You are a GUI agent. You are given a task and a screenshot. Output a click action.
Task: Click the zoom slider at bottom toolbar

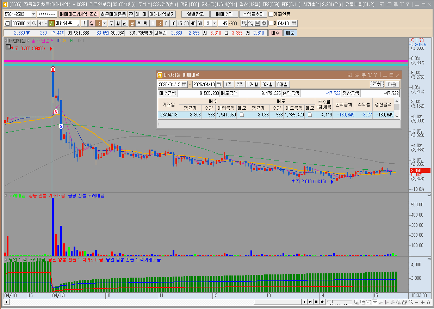pyautogui.click(x=339, y=302)
